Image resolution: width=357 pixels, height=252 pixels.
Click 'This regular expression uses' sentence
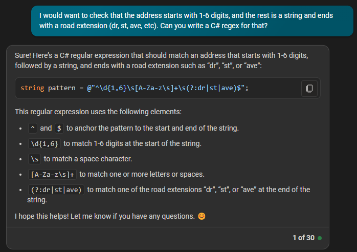click(x=98, y=112)
